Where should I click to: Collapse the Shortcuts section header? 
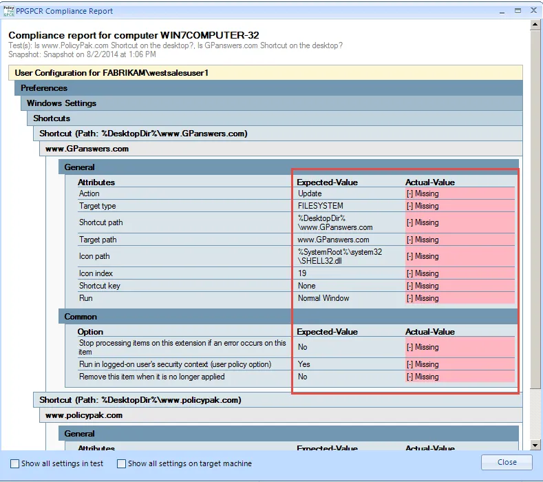275,118
